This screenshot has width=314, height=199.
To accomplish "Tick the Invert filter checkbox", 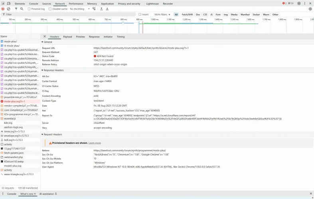I will (x=140, y=14).
